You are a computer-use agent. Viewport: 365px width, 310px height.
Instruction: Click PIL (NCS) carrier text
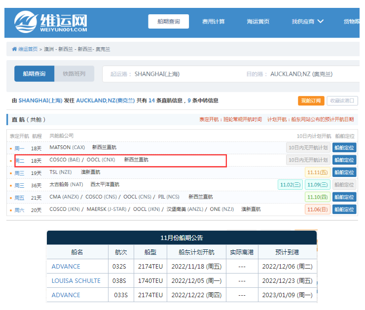pyautogui.click(x=169, y=197)
